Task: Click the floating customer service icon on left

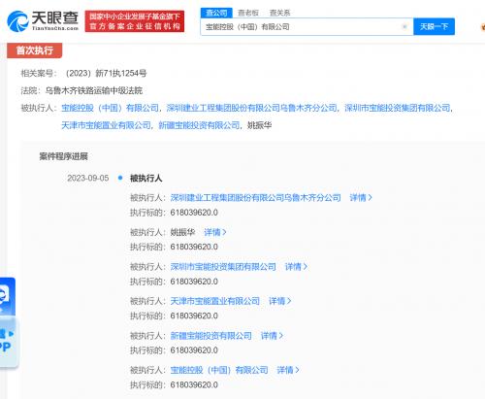Action: pyautogui.click(x=7, y=296)
